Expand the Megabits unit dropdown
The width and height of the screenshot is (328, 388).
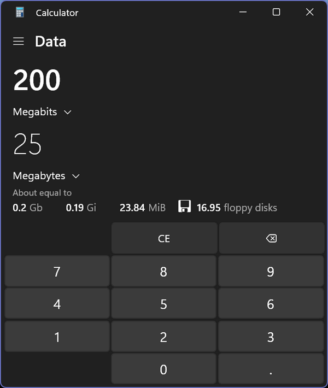(x=42, y=112)
